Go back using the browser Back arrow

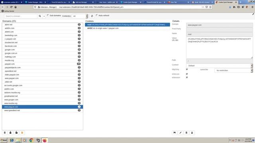(x=2, y=7)
